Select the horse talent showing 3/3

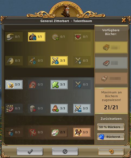[x=82, y=132]
